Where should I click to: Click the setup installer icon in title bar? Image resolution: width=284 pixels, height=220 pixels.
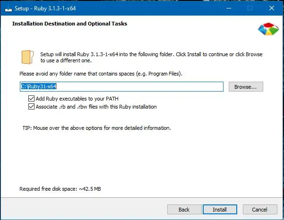click(9, 8)
